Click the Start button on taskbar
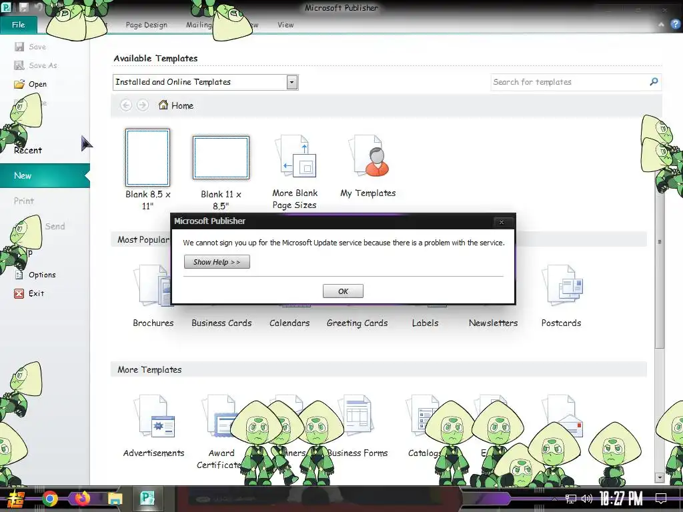This screenshot has width=683, height=512. pos(15,499)
